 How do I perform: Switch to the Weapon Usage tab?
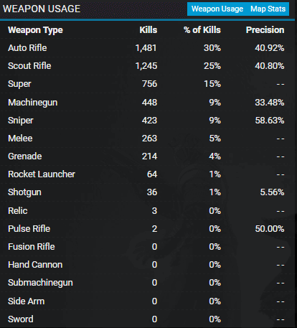click(217, 9)
